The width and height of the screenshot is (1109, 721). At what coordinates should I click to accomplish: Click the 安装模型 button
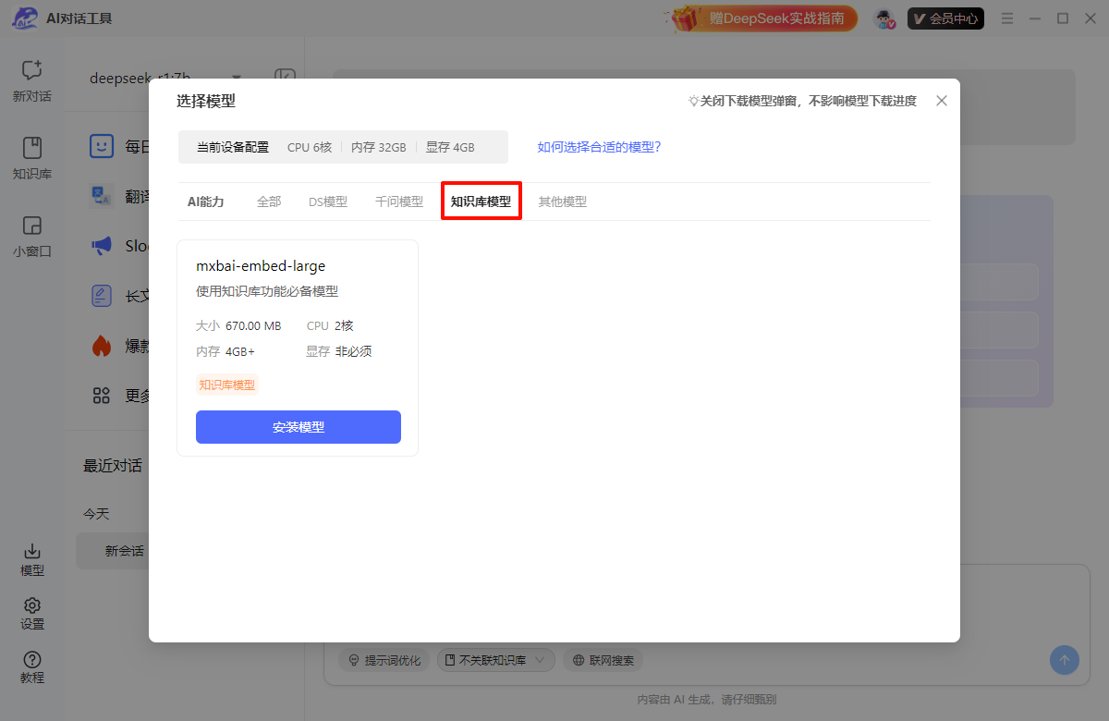[x=299, y=427]
